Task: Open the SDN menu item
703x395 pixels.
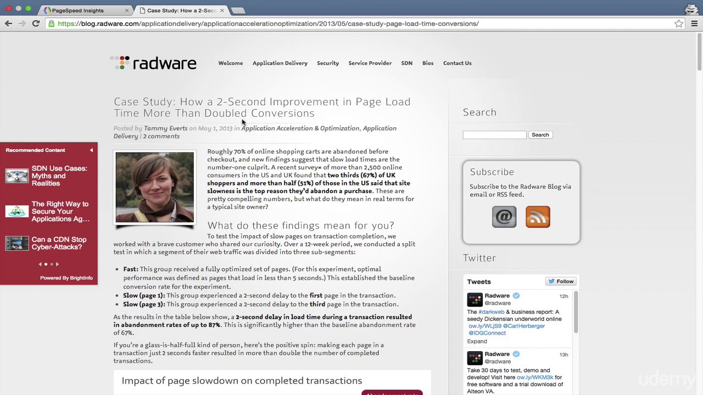Action: (x=407, y=63)
